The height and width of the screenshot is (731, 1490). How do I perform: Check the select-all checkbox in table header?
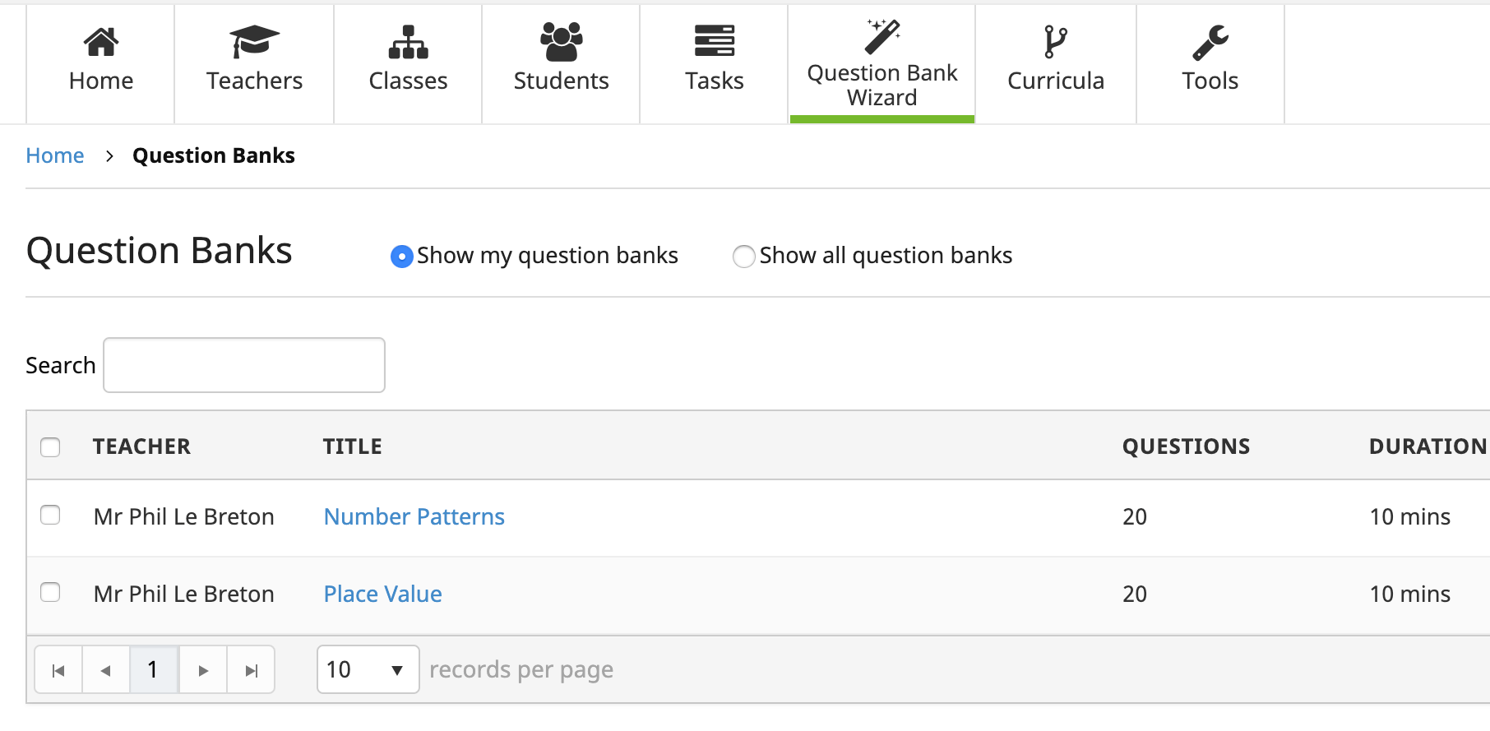pos(50,446)
